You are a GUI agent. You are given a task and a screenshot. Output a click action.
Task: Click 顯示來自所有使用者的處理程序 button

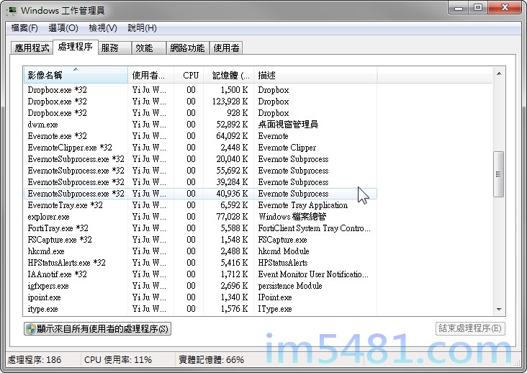click(x=97, y=328)
